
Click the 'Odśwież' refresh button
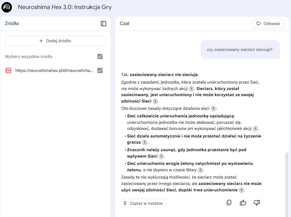click(x=268, y=24)
